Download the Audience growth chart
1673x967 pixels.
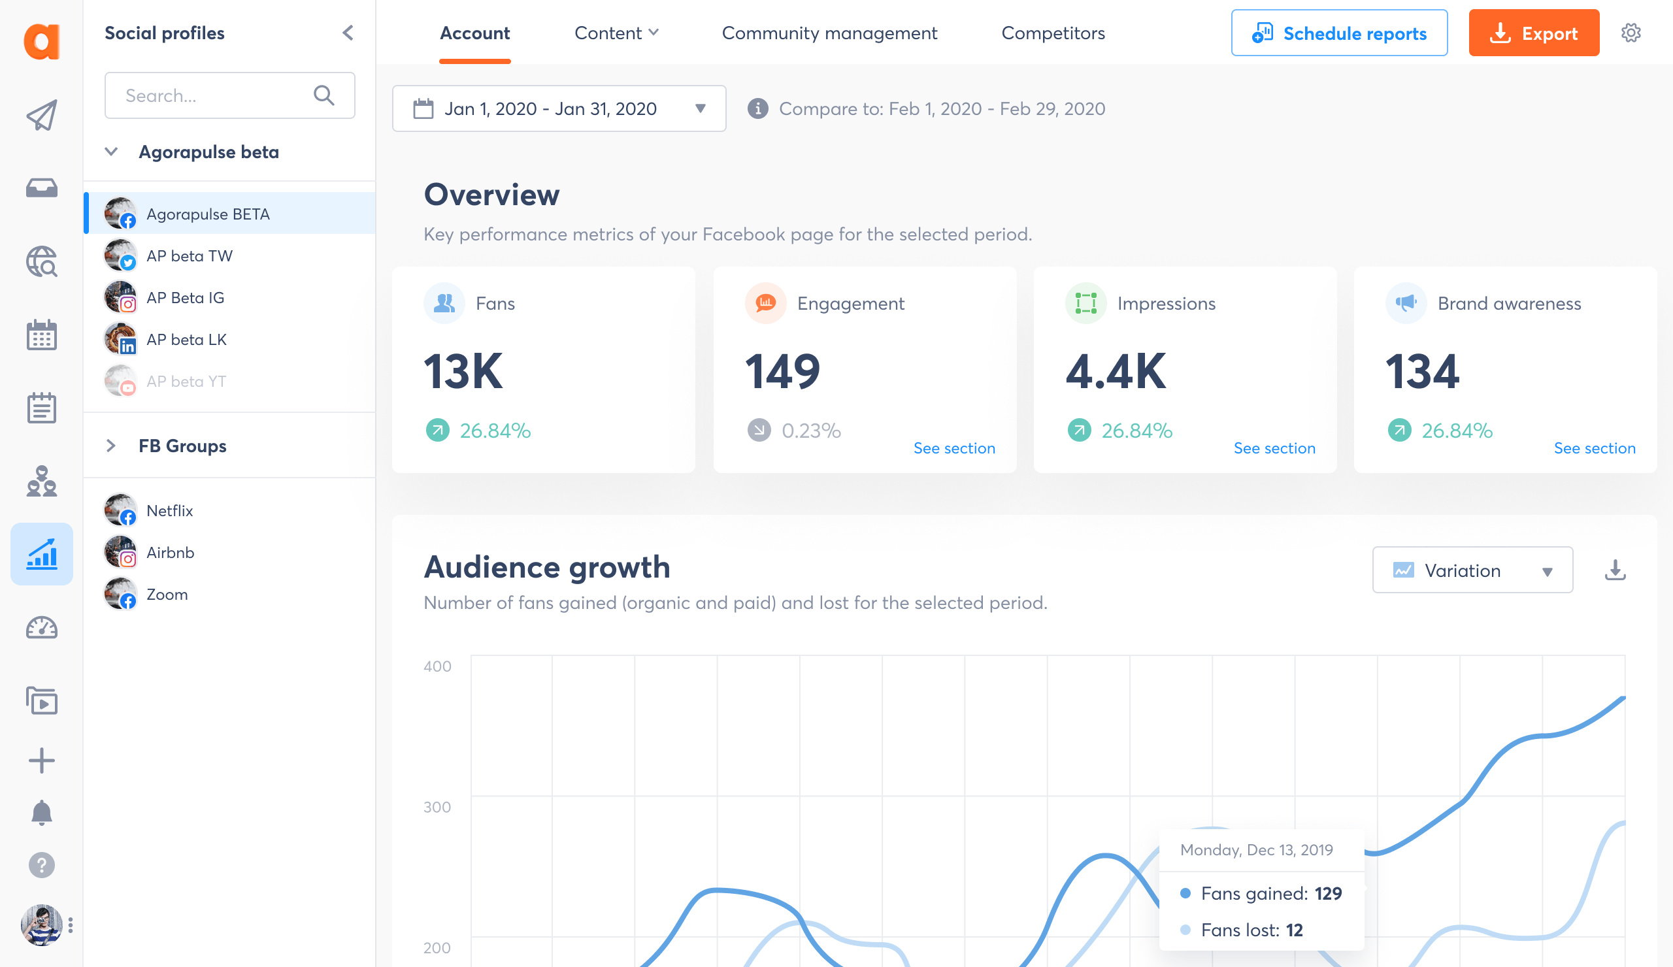click(1615, 570)
